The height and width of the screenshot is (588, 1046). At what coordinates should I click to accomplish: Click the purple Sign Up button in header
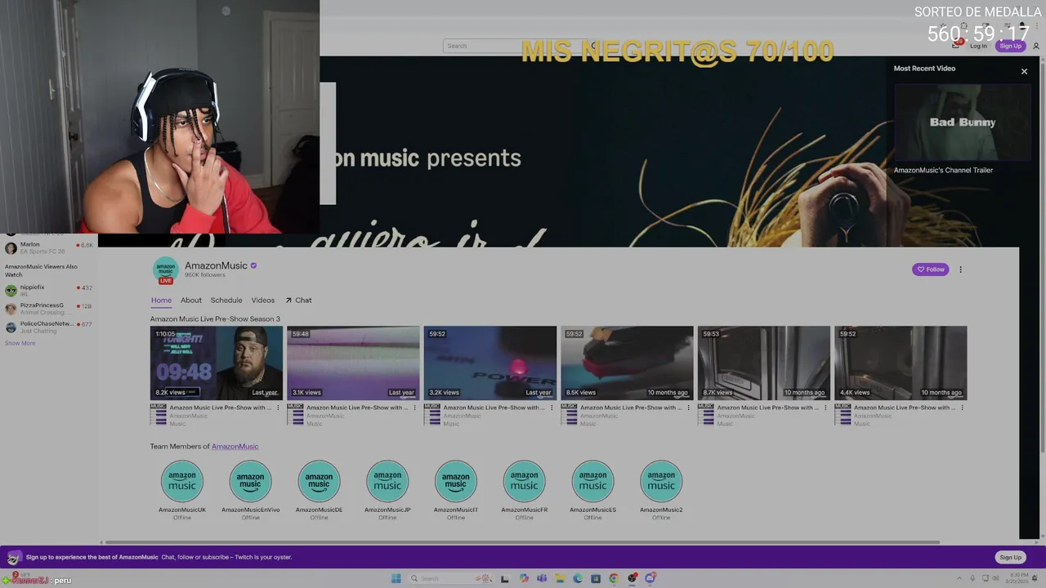(1010, 46)
